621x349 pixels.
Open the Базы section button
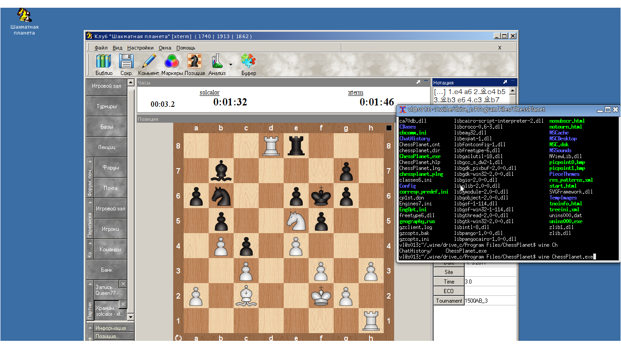click(x=106, y=127)
